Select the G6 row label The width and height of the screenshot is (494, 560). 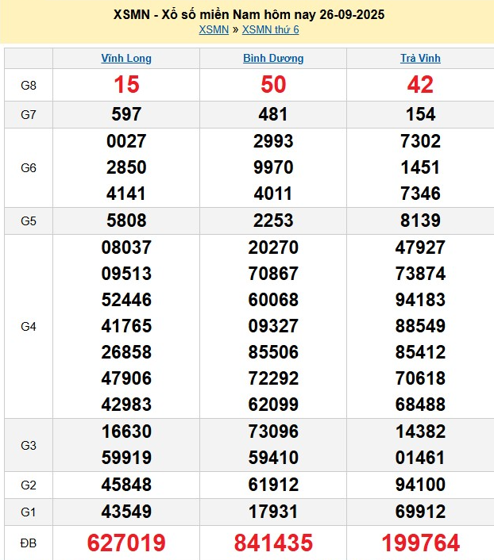[29, 167]
